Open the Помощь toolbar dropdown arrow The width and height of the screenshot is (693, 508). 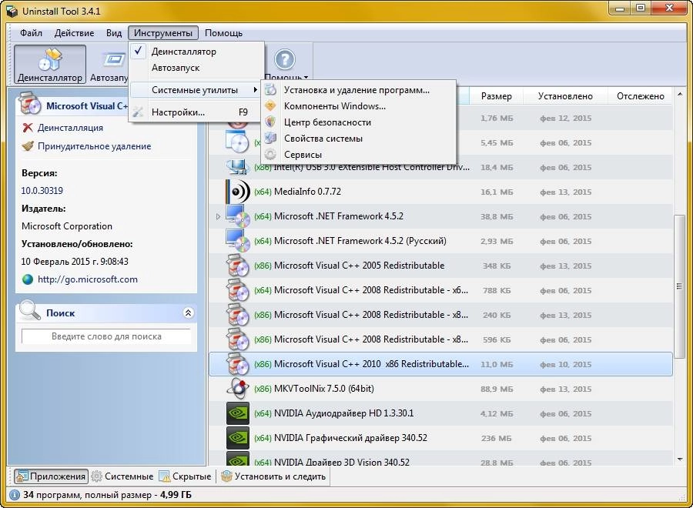click(306, 78)
